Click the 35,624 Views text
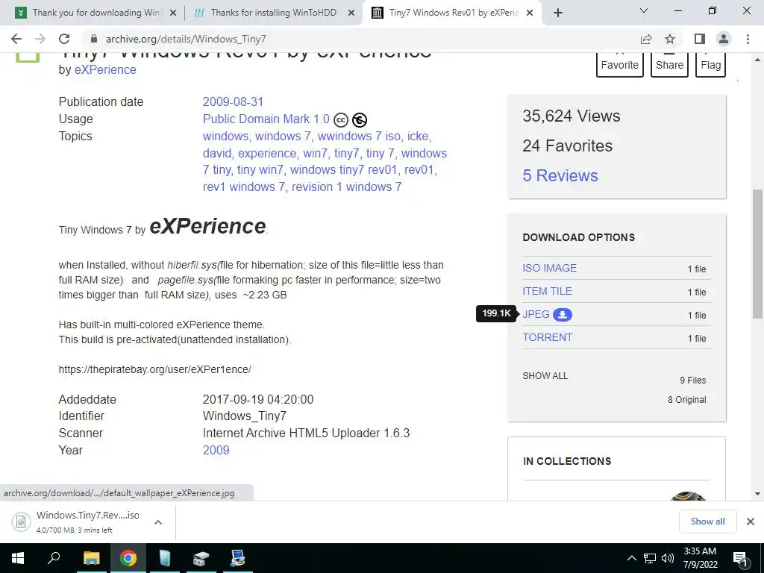This screenshot has height=573, width=764. [x=571, y=116]
